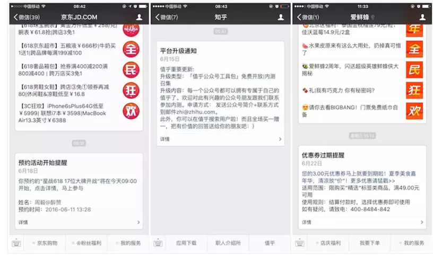Go back to 微信(39) from the 京东JD.COM chat
This screenshot has height=256, width=433.
tap(27, 17)
